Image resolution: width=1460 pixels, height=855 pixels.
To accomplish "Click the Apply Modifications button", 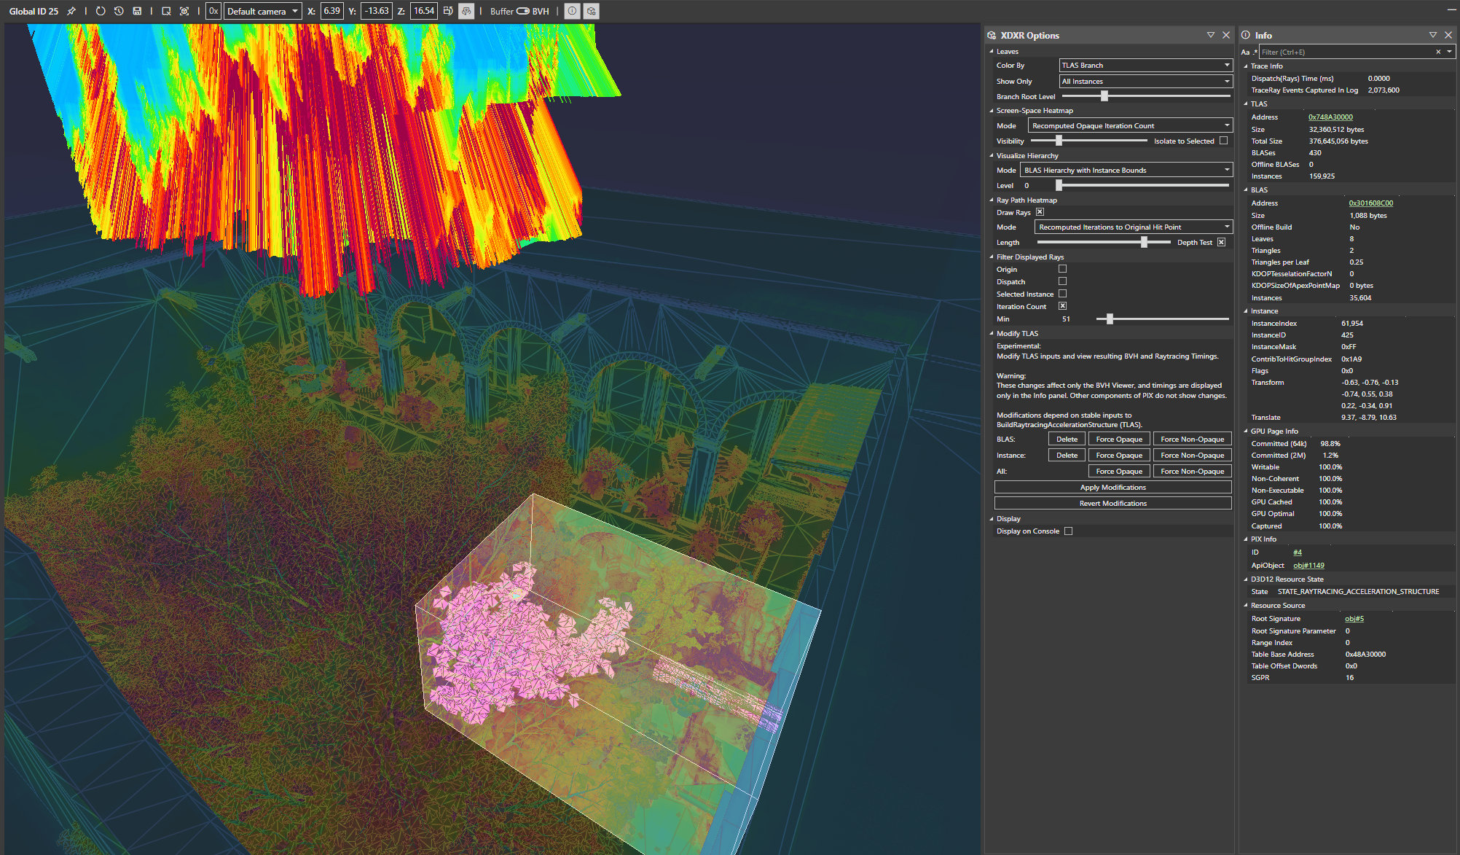I will pyautogui.click(x=1112, y=487).
